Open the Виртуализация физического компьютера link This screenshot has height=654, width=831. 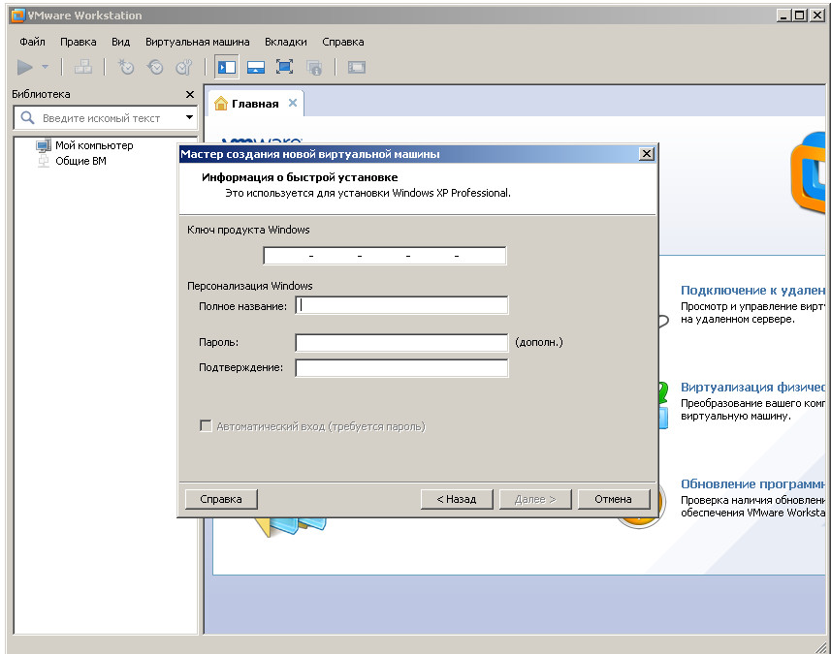tap(753, 388)
